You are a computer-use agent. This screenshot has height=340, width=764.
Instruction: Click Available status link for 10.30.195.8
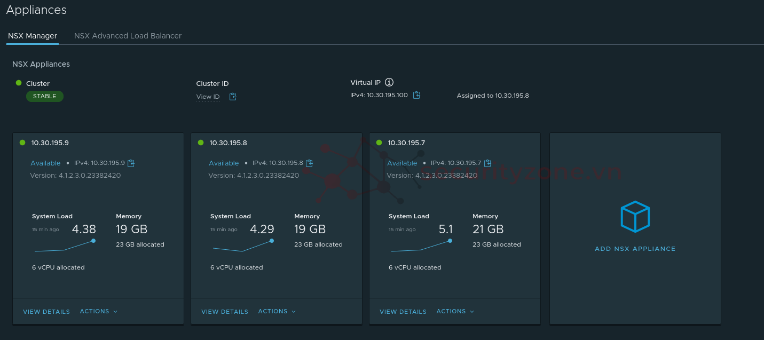[x=224, y=163]
